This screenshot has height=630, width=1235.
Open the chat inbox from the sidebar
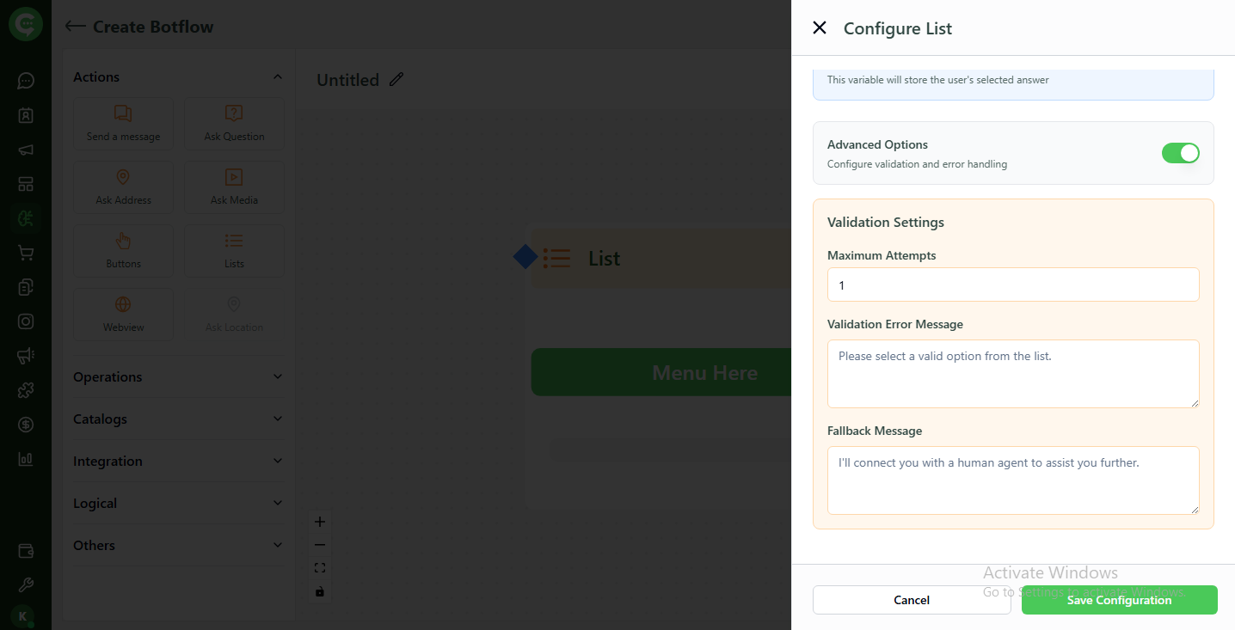click(x=25, y=80)
